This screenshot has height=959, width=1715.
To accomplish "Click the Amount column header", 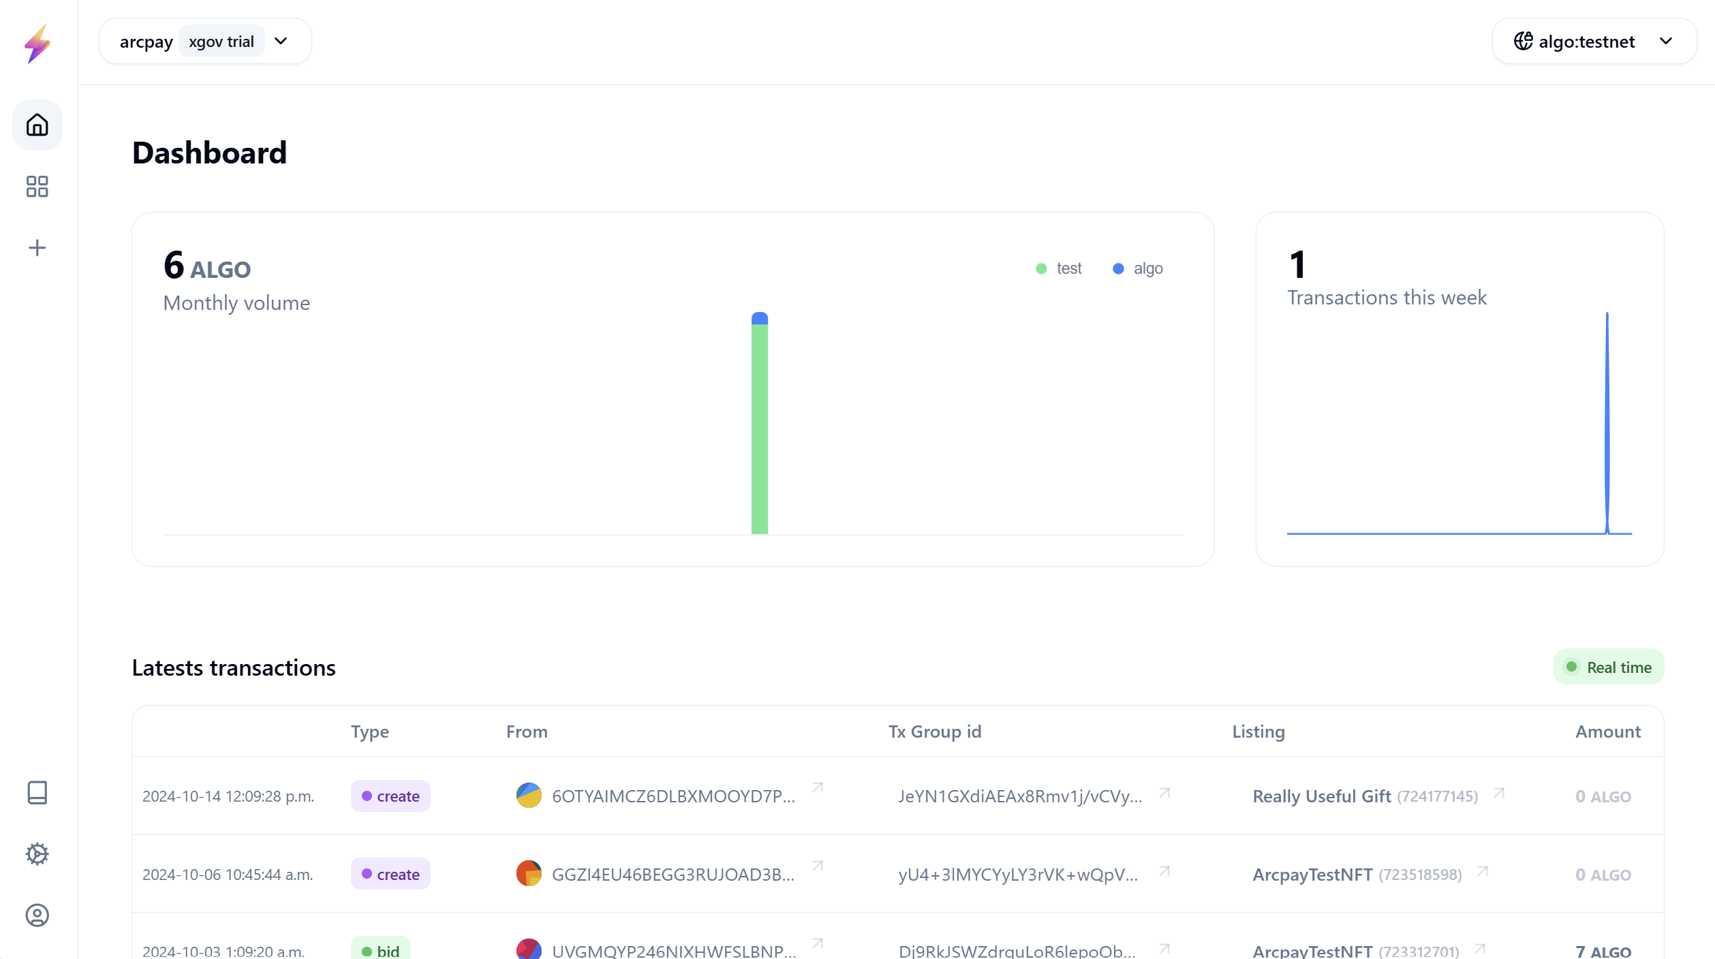I will (1607, 732).
